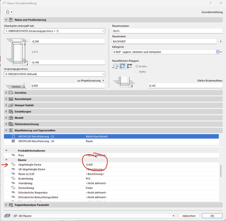Click the link icon beside Deckenbelag
This screenshot has height=221, width=226.
[x=13, y=188]
